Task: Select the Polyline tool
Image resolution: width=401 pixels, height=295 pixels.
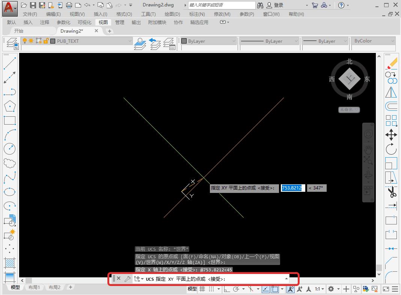Action: click(x=10, y=92)
